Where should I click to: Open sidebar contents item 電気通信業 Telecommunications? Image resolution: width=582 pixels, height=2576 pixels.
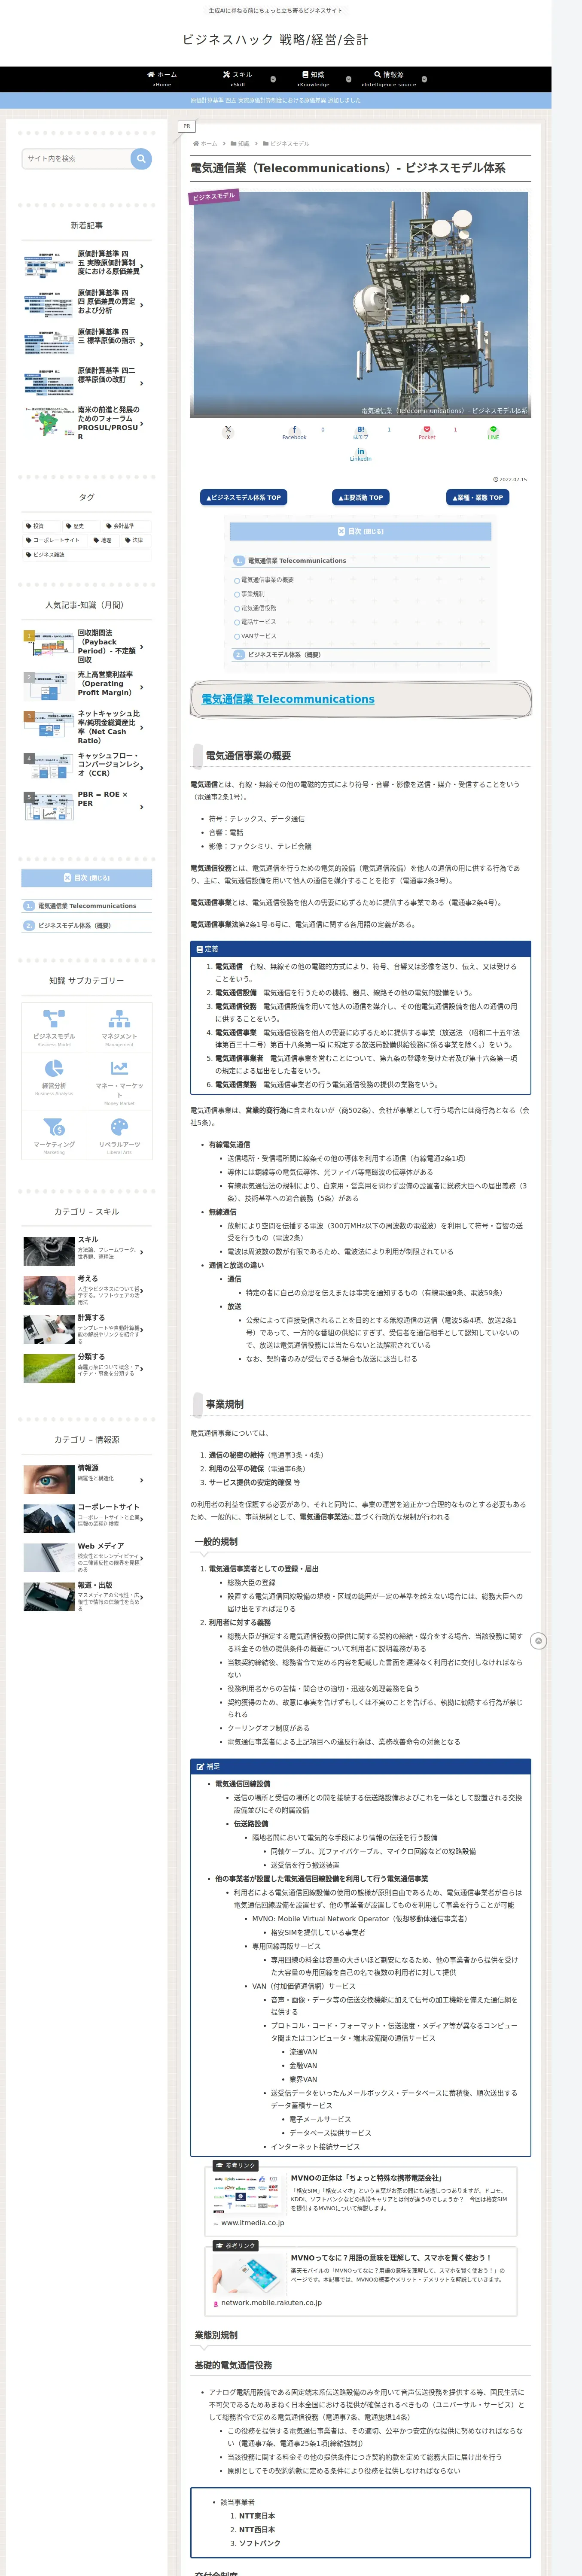(x=87, y=906)
